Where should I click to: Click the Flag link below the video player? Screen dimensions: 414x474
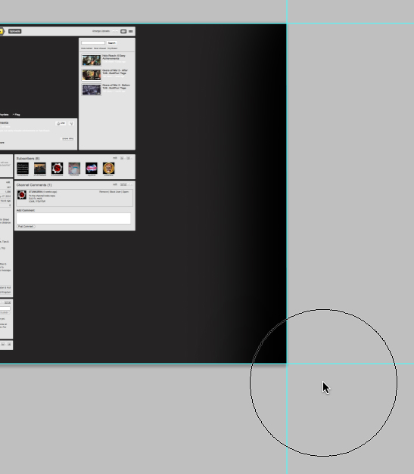point(17,115)
